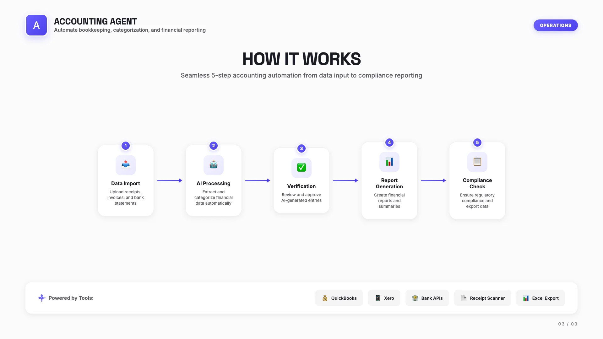Click the sparkle icon beside Powered by Tools
The height and width of the screenshot is (339, 603).
click(x=41, y=298)
